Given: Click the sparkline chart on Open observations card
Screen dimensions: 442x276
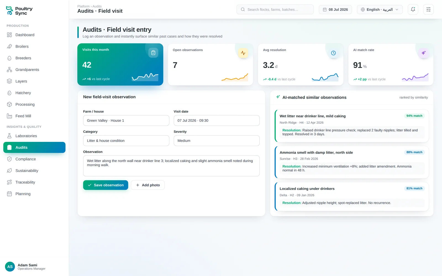Looking at the screenshot, I should point(235,77).
